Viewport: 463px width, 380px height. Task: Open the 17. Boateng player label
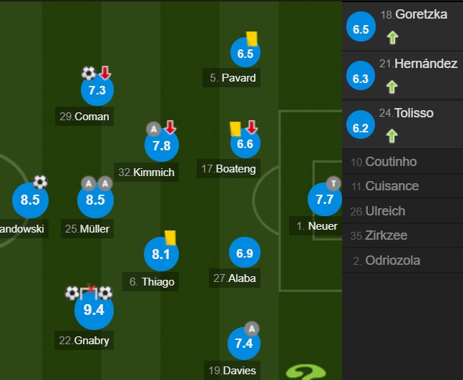pyautogui.click(x=228, y=169)
